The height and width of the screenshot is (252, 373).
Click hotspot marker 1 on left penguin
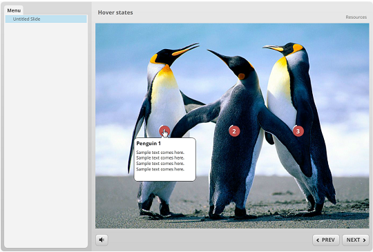tap(164, 131)
